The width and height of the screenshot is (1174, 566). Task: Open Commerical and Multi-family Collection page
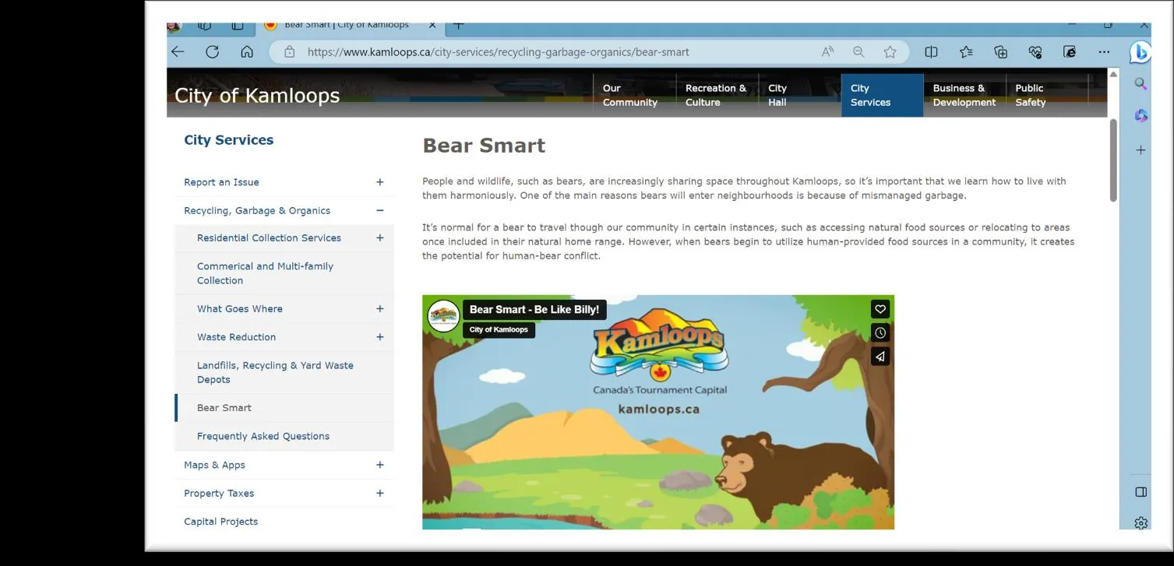click(265, 273)
